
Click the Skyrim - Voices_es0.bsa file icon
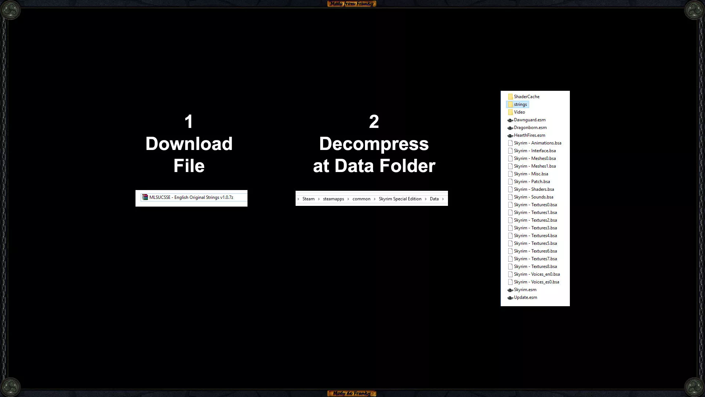tap(510, 282)
